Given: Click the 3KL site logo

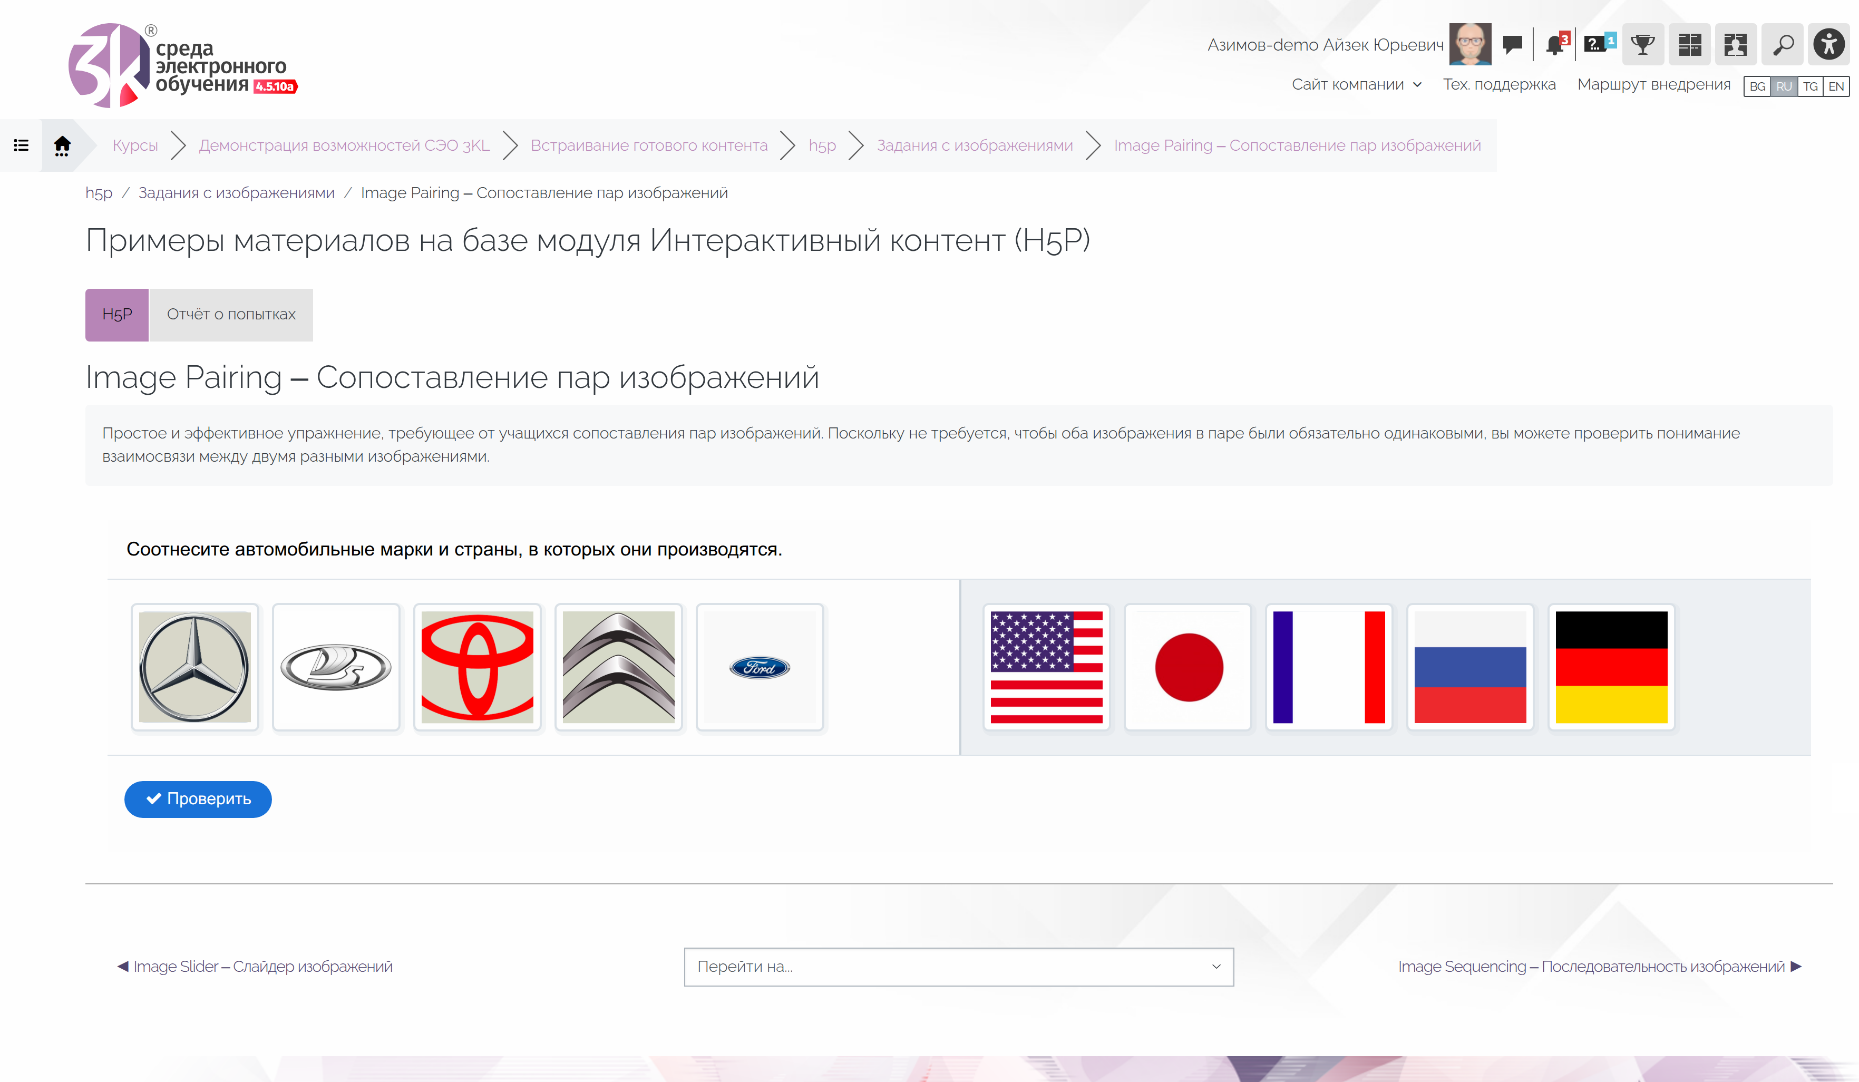Looking at the screenshot, I should point(183,65).
